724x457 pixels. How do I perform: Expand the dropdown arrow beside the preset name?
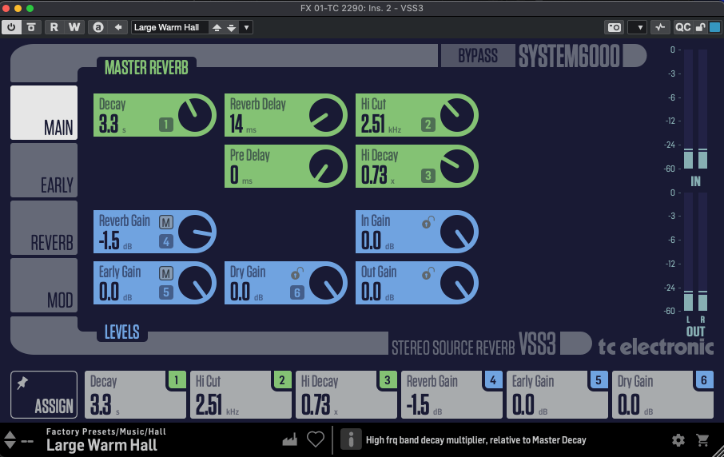tap(246, 27)
